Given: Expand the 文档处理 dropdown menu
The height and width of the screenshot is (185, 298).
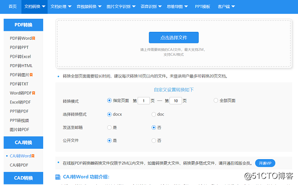Looking at the screenshot, I should [61, 6].
